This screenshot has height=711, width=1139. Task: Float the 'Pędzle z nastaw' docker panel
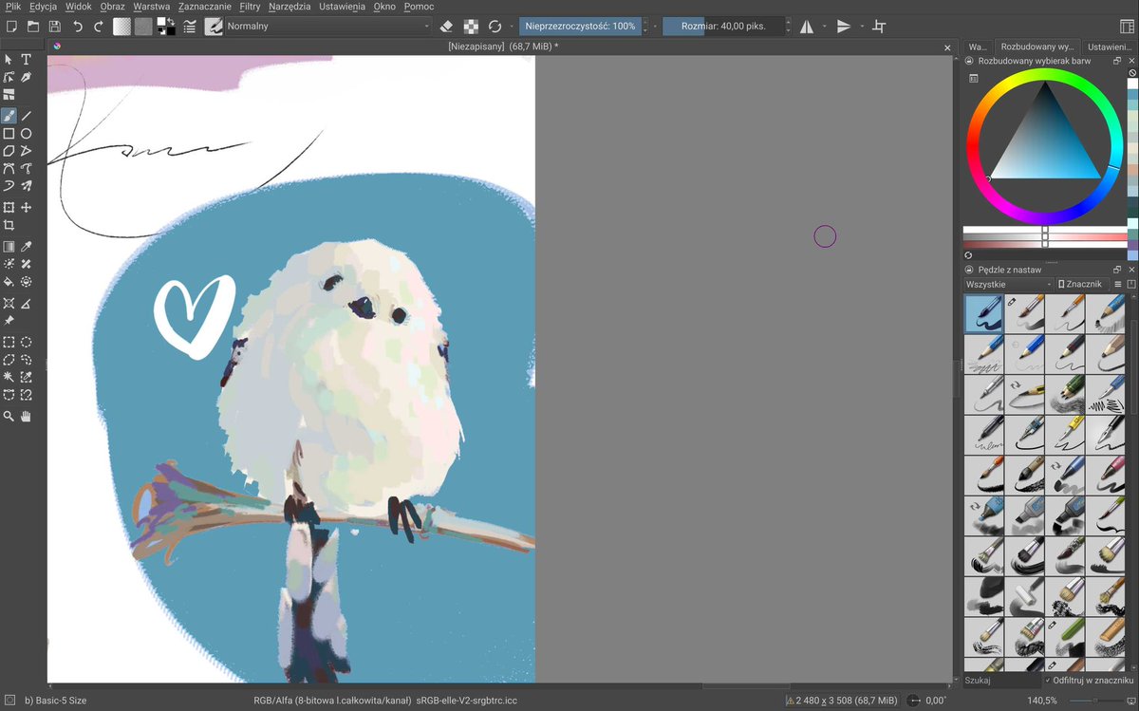pyautogui.click(x=1117, y=270)
